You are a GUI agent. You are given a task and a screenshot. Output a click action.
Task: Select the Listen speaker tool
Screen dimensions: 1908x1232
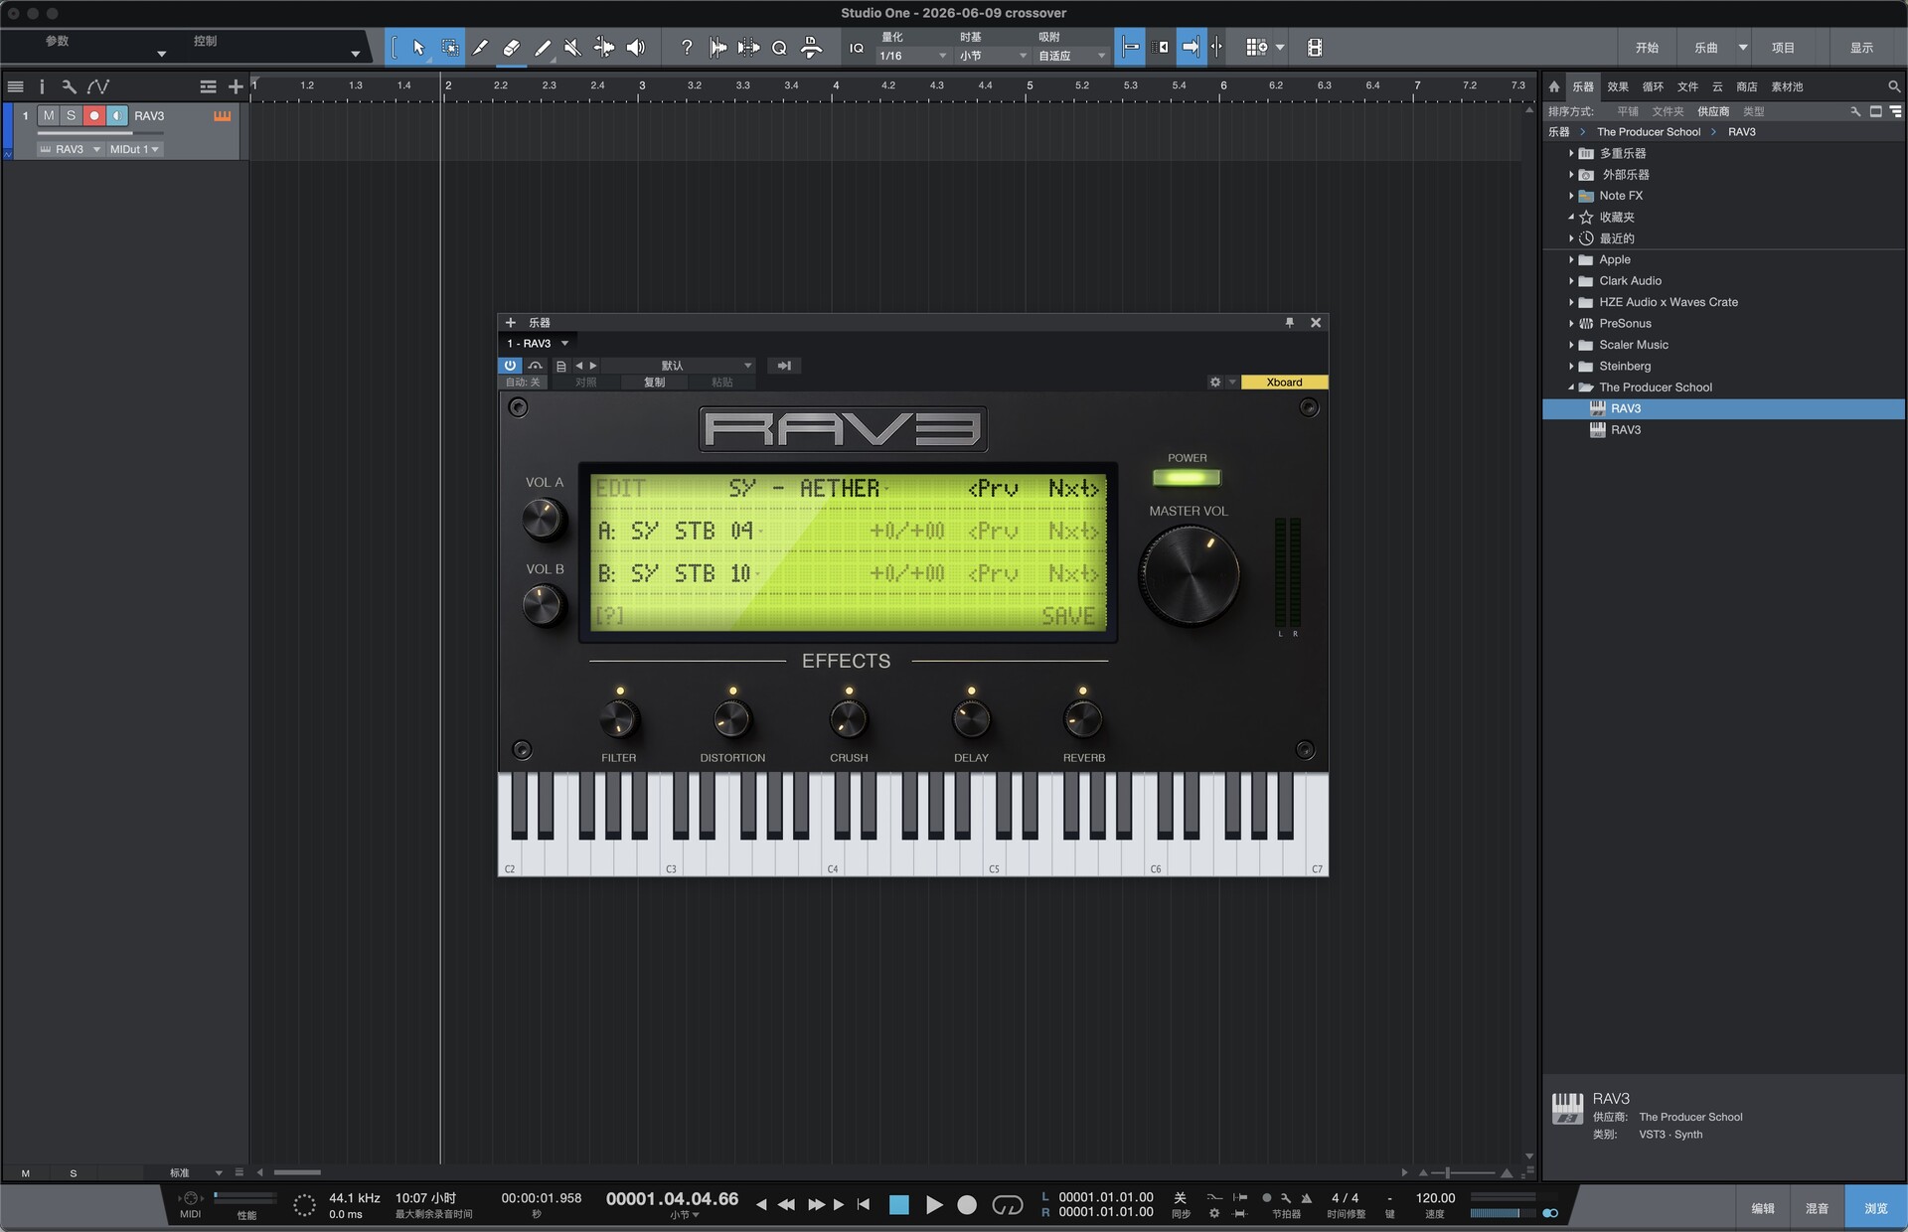click(636, 48)
